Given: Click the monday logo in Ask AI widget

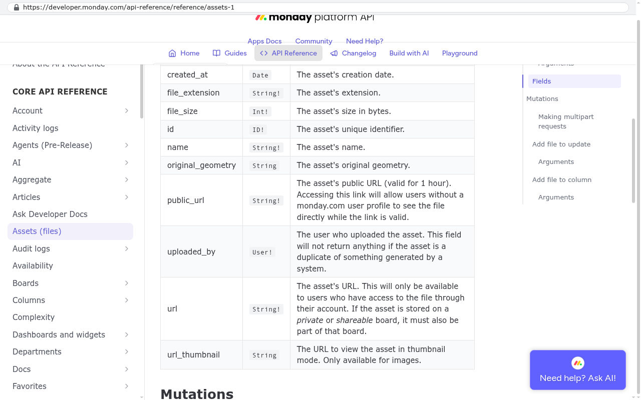Looking at the screenshot, I should [578, 363].
